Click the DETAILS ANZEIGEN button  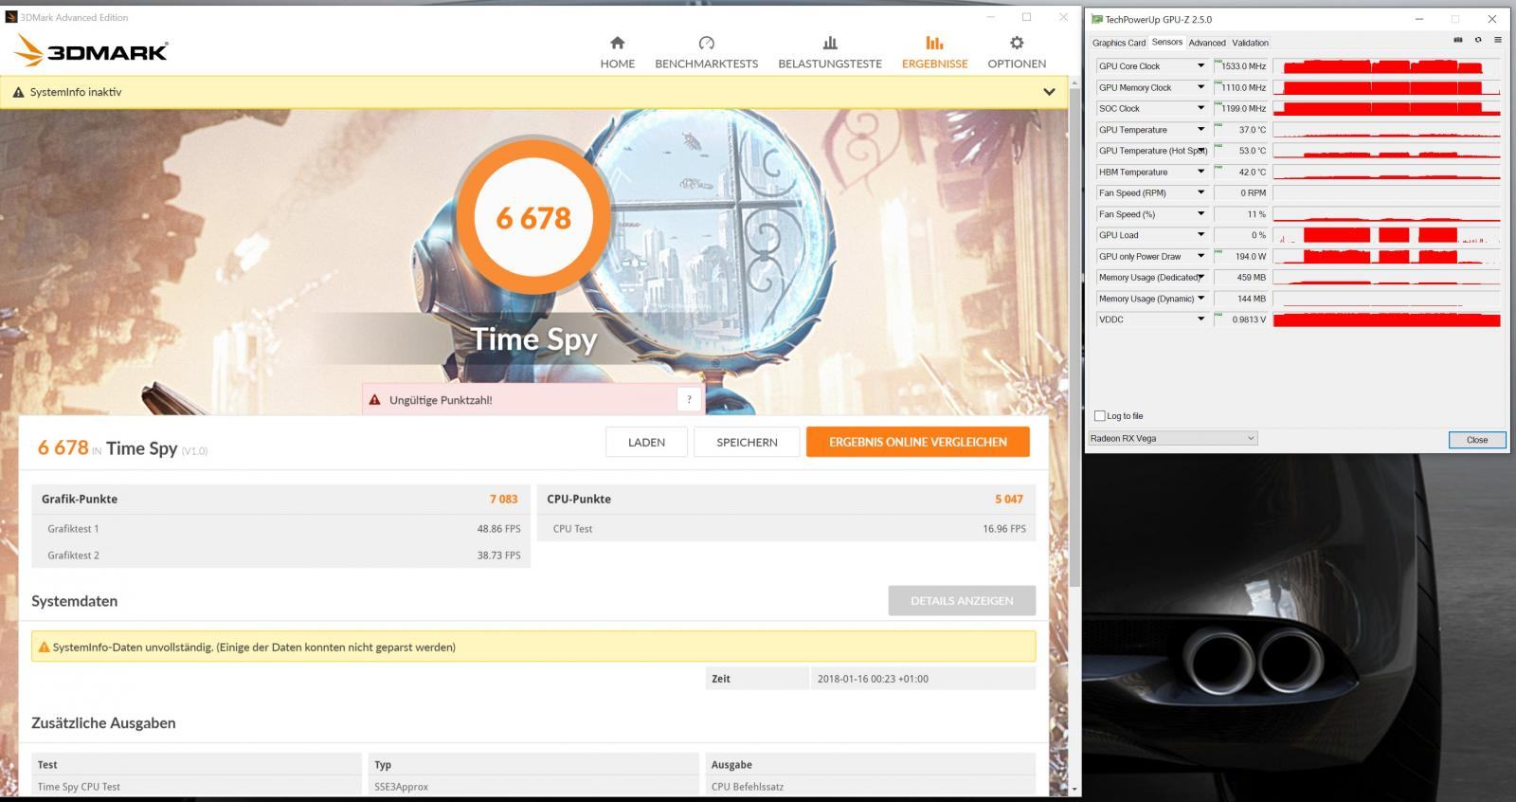[962, 600]
